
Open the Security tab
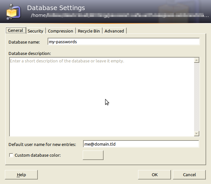[35, 31]
